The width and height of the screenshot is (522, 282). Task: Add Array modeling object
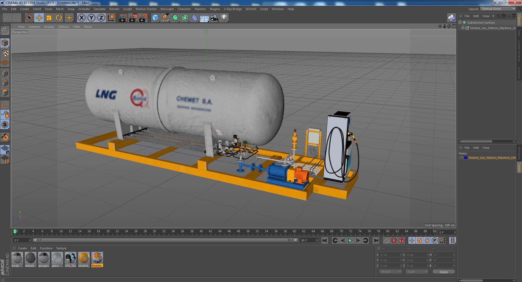coord(185,18)
